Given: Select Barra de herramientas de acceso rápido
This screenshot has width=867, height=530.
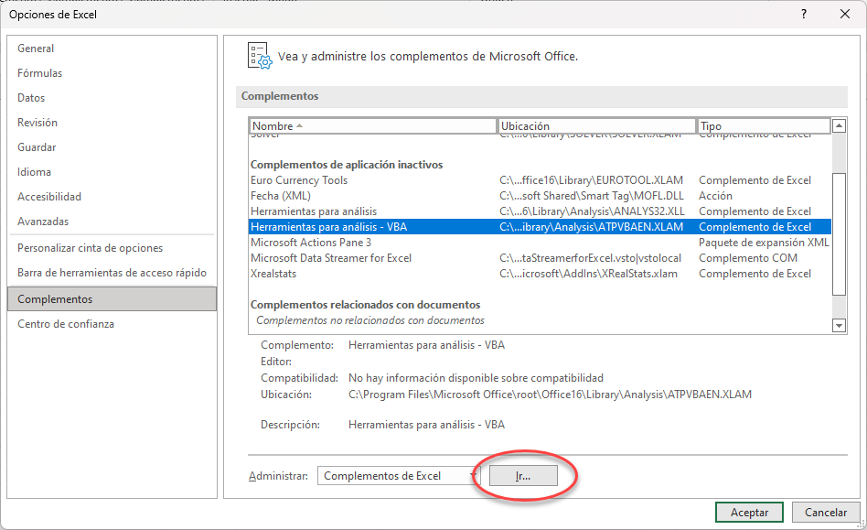Looking at the screenshot, I should [x=112, y=273].
